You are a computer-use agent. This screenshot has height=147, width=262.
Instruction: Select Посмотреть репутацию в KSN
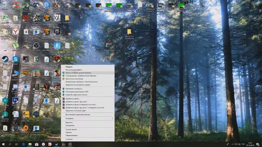[x=88, y=91]
